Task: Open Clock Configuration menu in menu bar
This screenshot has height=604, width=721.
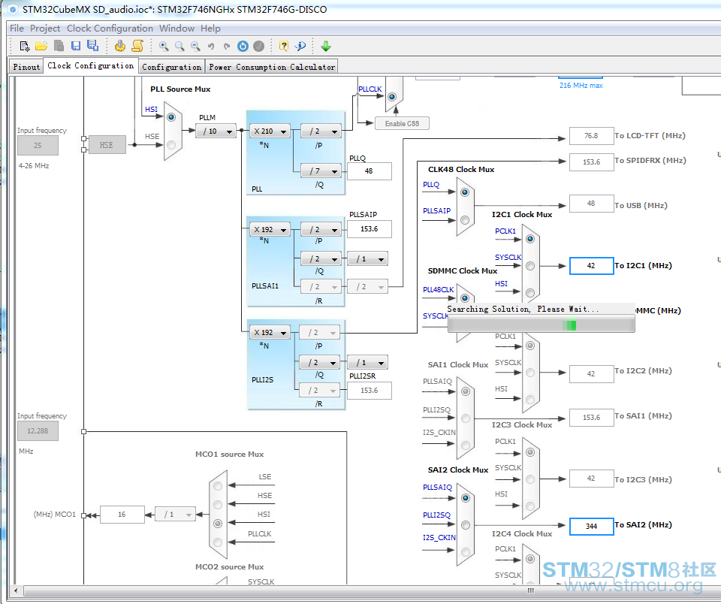Action: [110, 28]
